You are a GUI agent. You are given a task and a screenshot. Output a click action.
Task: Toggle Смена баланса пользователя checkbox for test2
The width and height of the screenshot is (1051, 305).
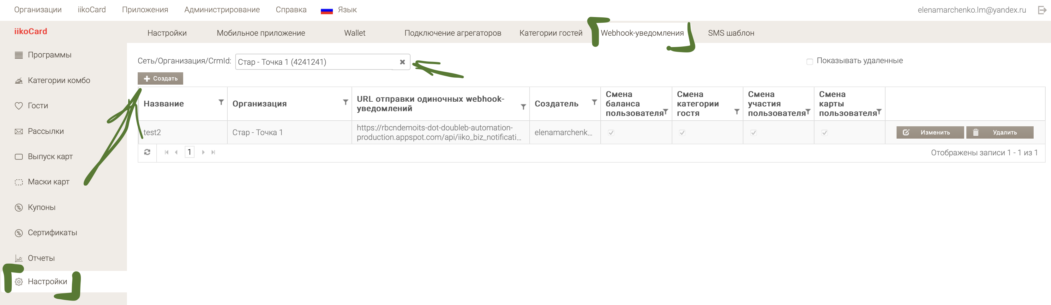click(611, 133)
